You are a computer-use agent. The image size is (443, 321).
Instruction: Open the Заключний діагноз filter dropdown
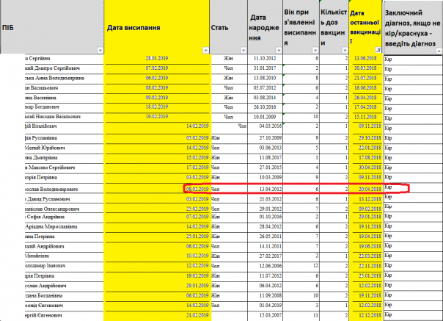pos(437,50)
